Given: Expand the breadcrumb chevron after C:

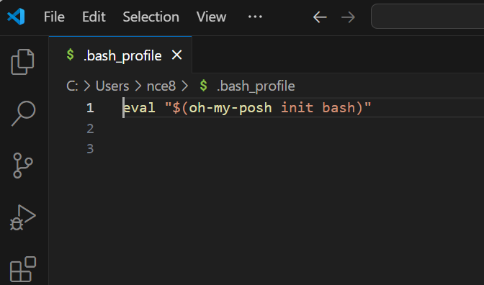Looking at the screenshot, I should click(87, 86).
